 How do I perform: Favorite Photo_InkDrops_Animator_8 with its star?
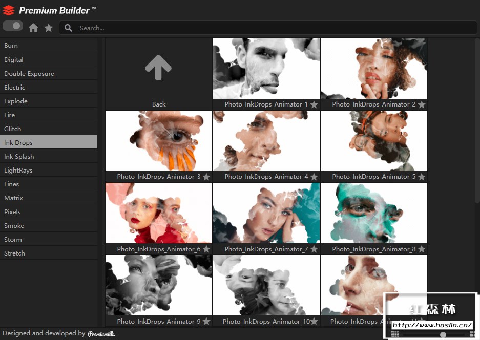click(x=422, y=249)
